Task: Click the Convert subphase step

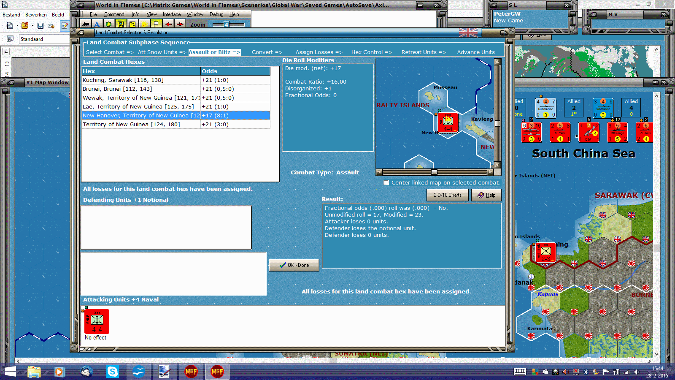Action: click(x=267, y=52)
